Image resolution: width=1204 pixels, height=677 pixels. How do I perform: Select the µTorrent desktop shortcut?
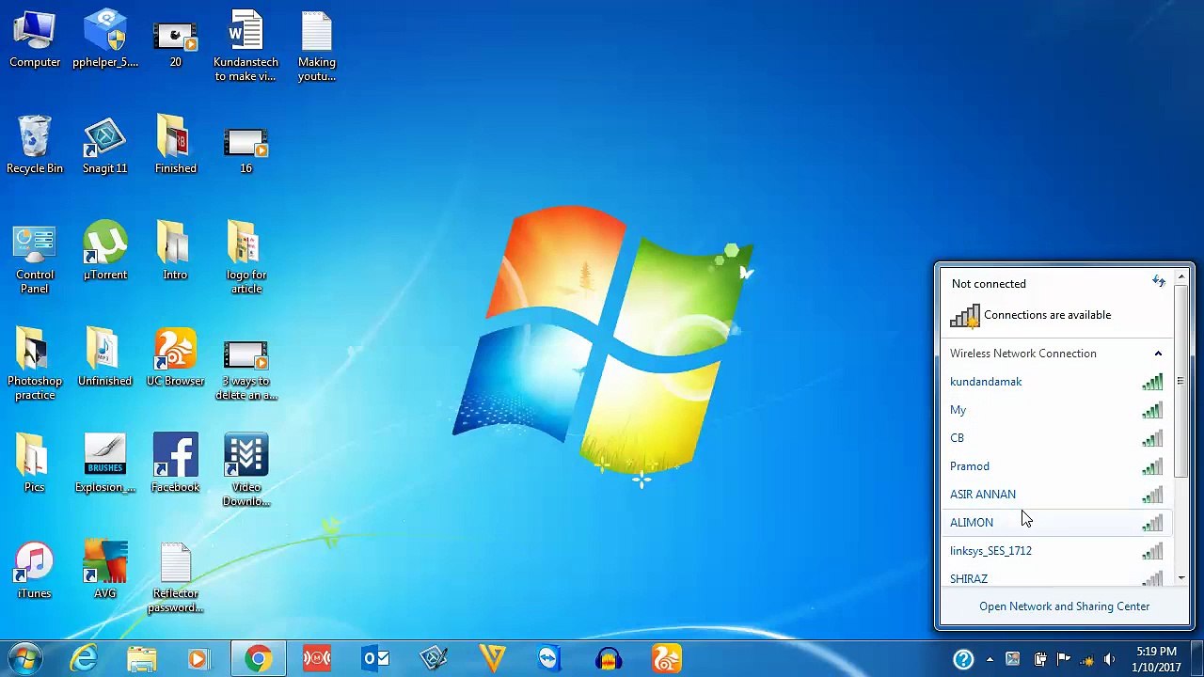[x=104, y=251]
